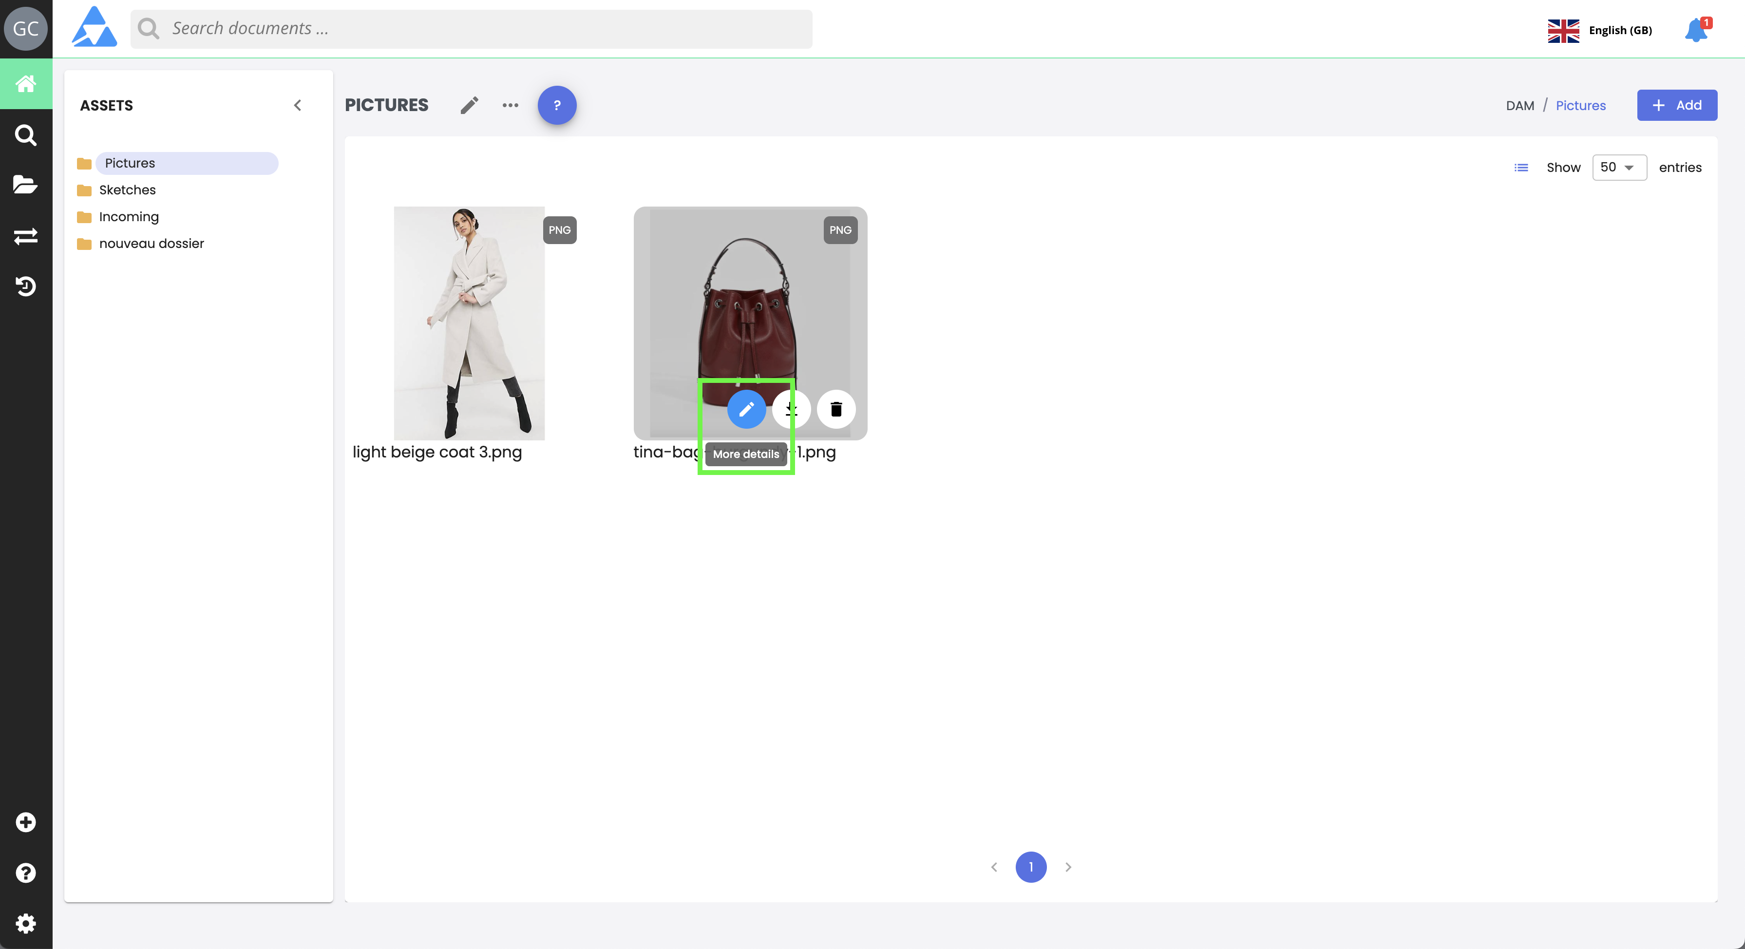Open the 50 entries dropdown

pyautogui.click(x=1618, y=167)
